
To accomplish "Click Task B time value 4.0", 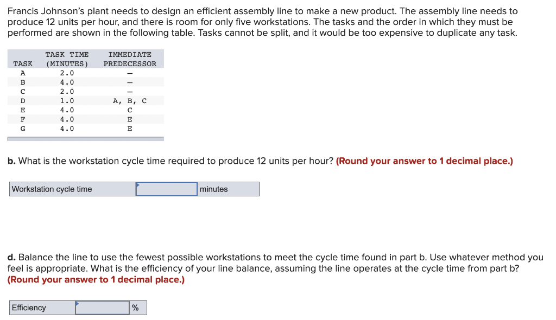I will point(67,82).
